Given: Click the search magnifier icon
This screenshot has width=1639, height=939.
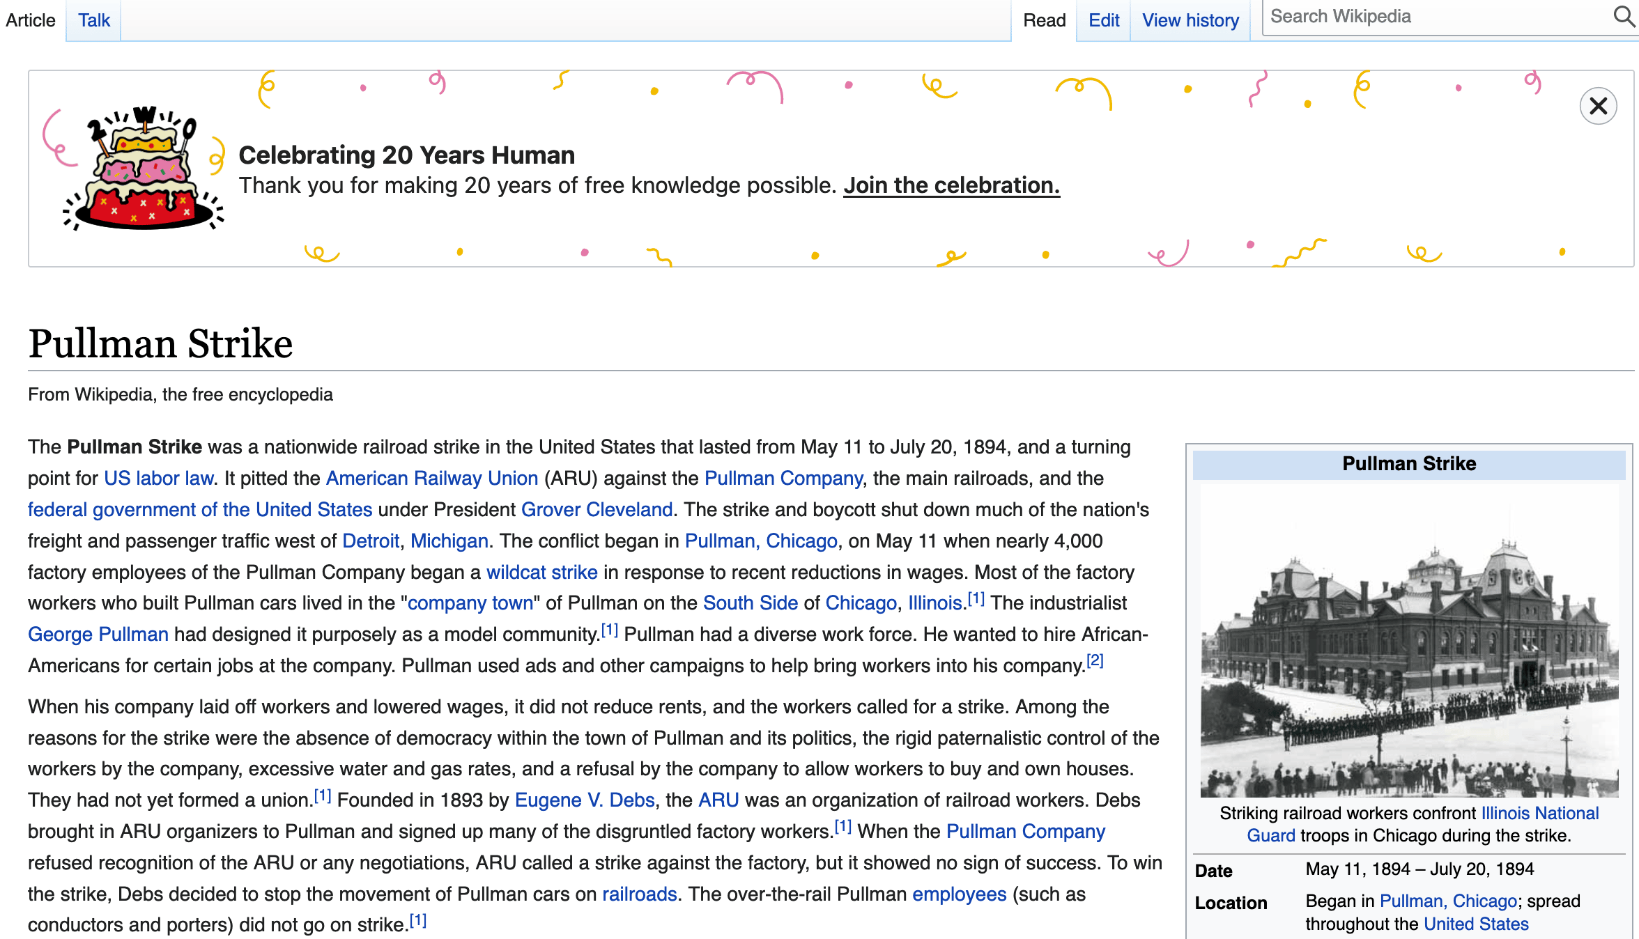Looking at the screenshot, I should point(1624,16).
